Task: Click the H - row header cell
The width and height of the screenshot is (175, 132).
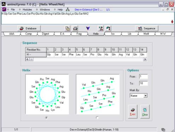Action: [x=36, y=54]
